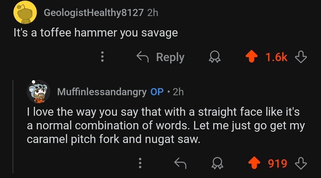Click the 1.6k vote score
The height and width of the screenshot is (178, 321).
[276, 57]
